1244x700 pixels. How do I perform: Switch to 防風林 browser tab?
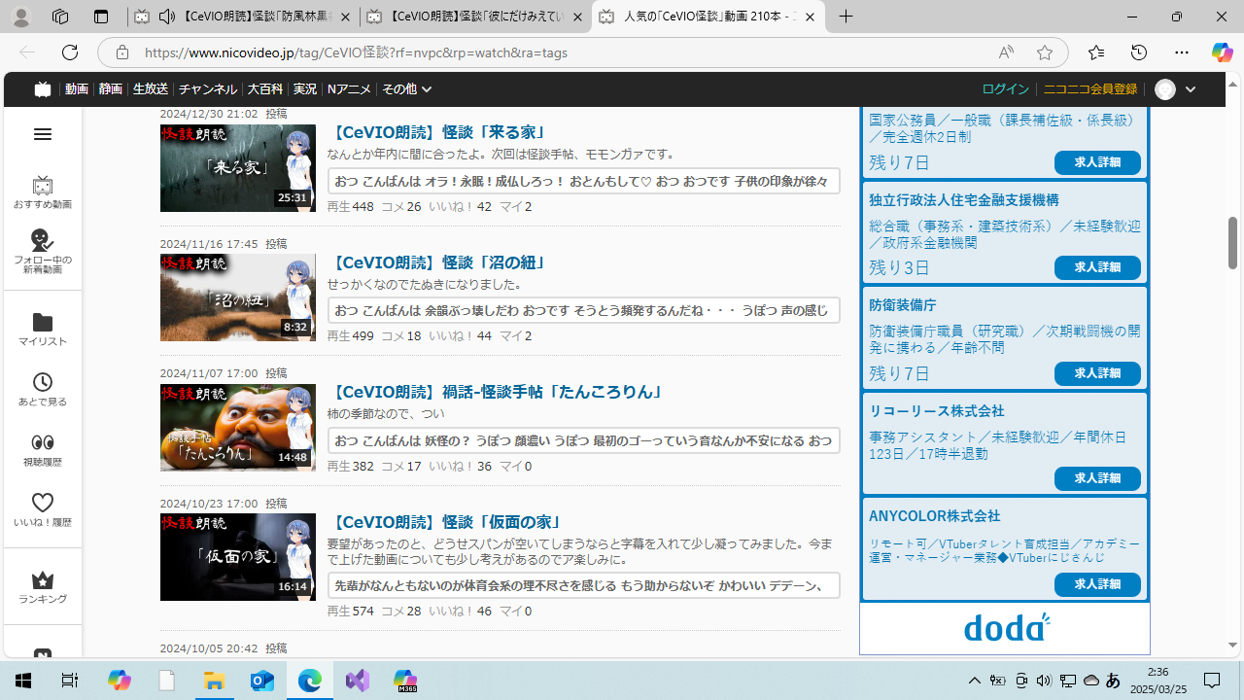pyautogui.click(x=241, y=17)
